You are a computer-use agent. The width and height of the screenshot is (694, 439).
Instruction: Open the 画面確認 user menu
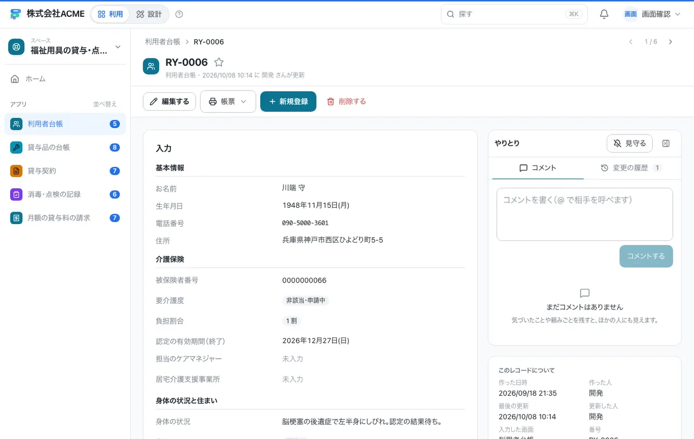pyautogui.click(x=652, y=14)
